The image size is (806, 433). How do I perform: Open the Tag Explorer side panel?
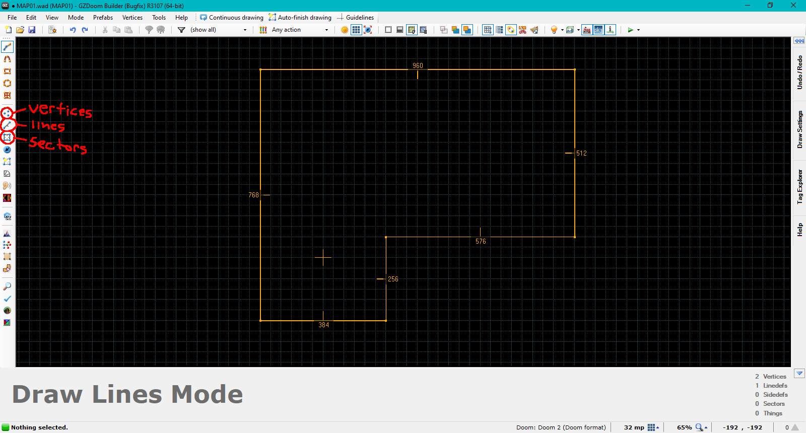(799, 186)
